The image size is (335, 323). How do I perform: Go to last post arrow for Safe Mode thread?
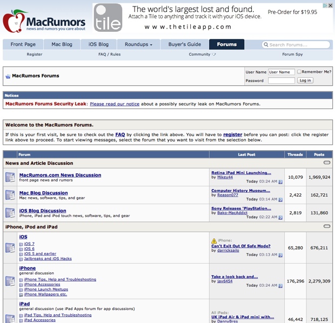280,255
